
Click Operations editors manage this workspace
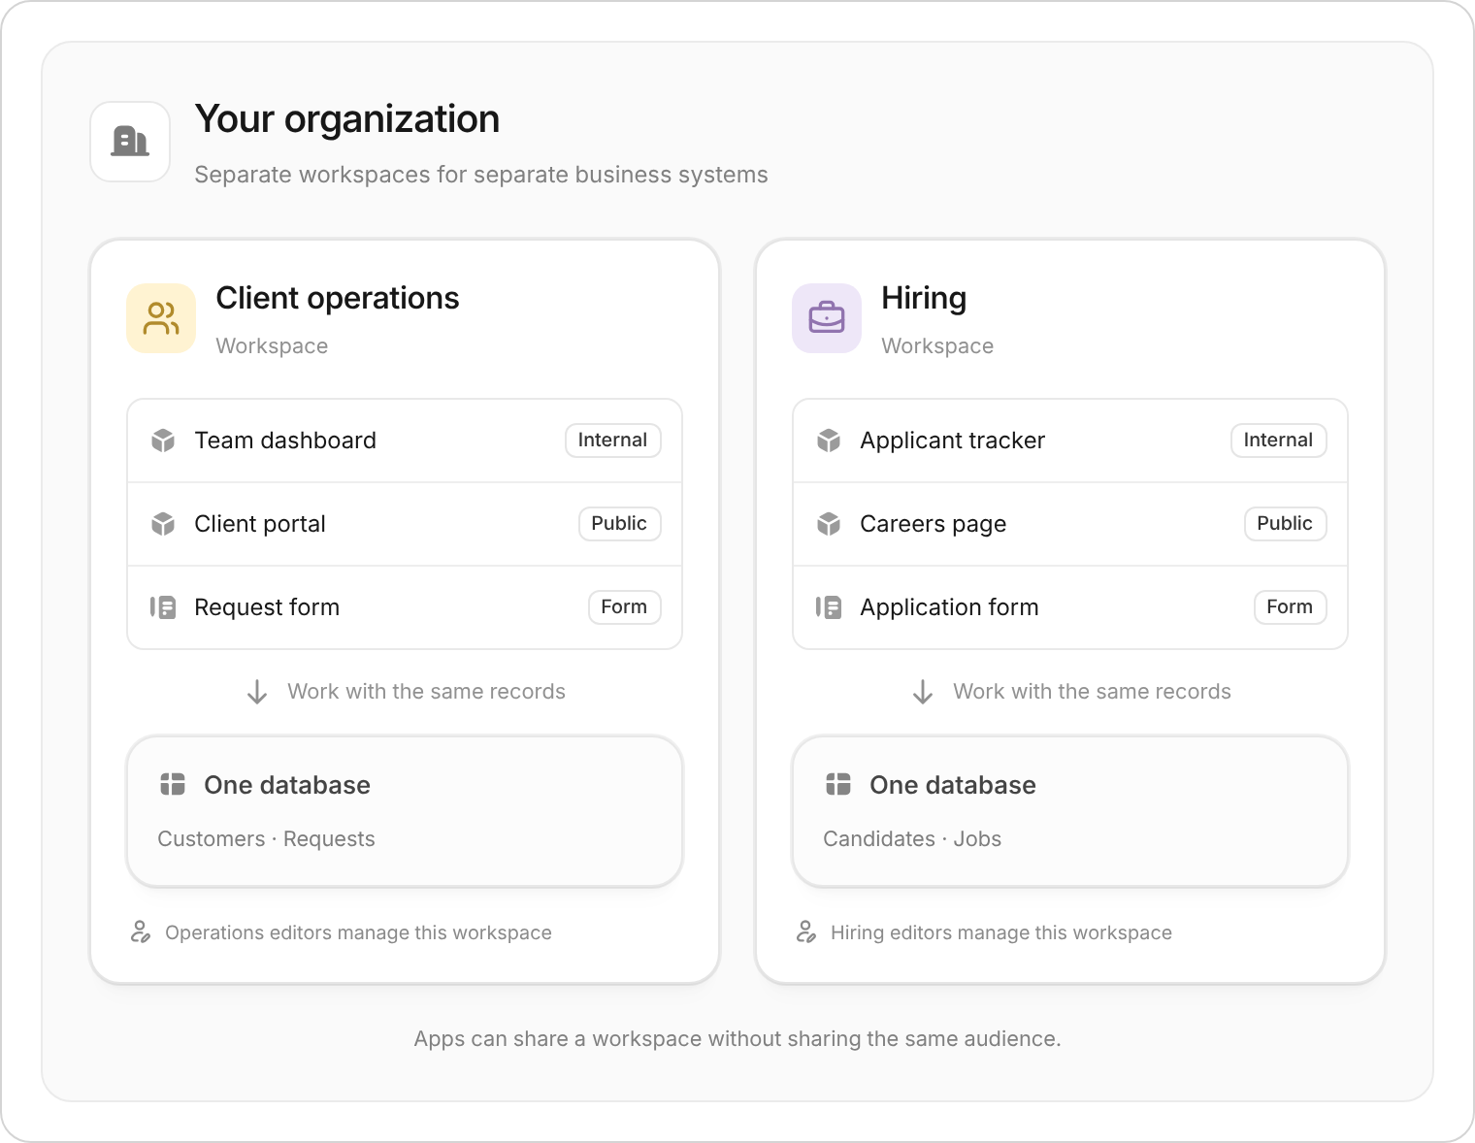pyautogui.click(x=359, y=932)
